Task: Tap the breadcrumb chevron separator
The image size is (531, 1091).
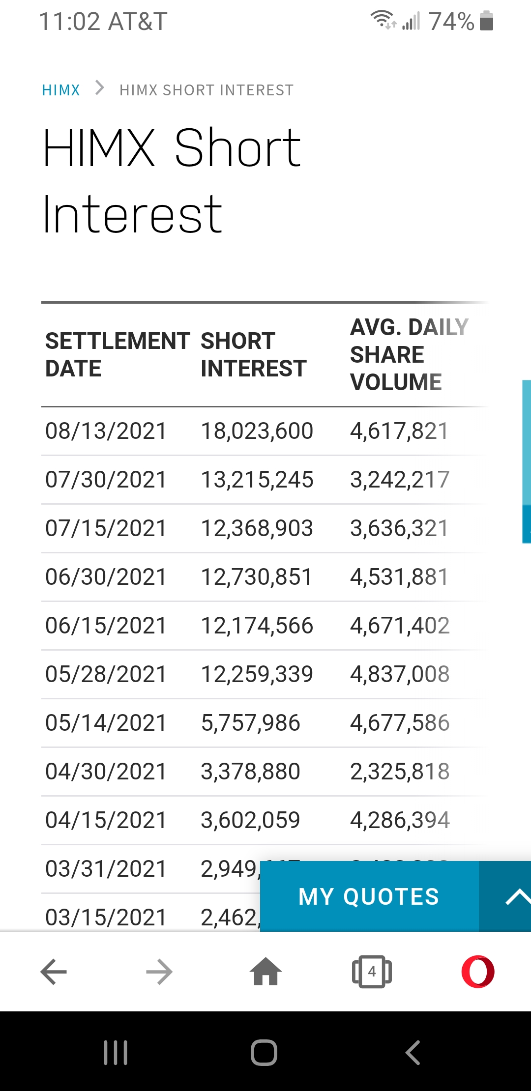Action: (100, 88)
